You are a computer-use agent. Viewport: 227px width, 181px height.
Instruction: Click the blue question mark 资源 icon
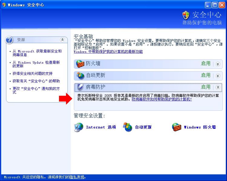[9, 40]
